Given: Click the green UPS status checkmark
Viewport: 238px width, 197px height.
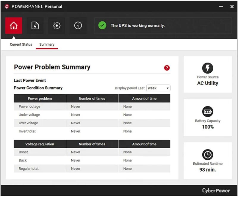Looking at the screenshot, I should coord(102,26).
